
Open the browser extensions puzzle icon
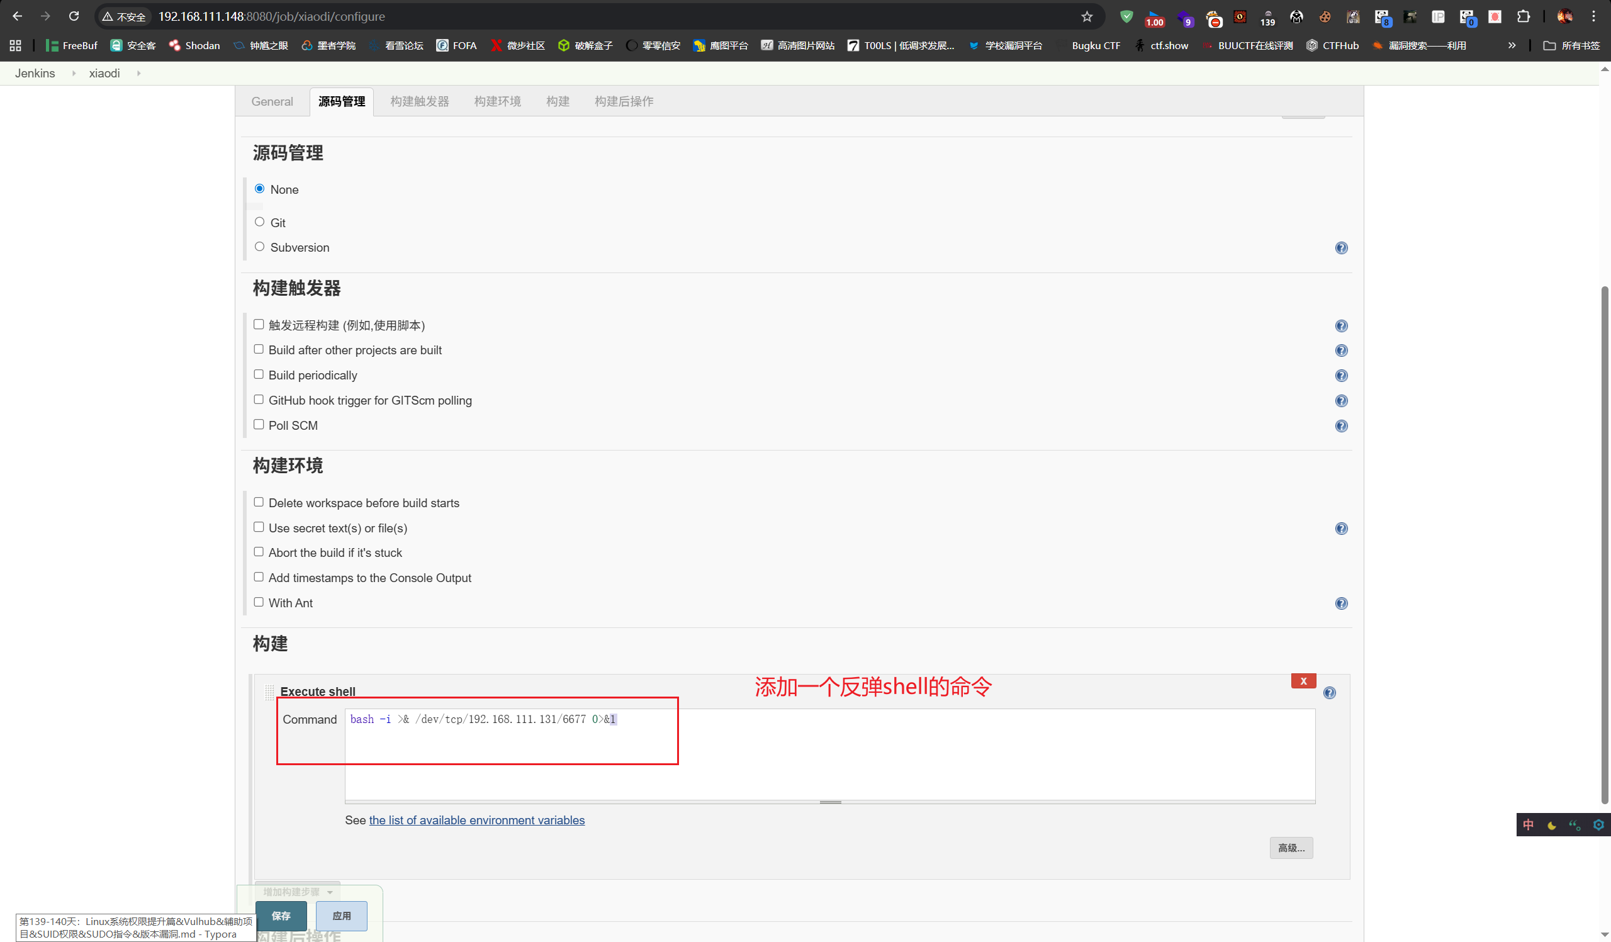(x=1524, y=16)
